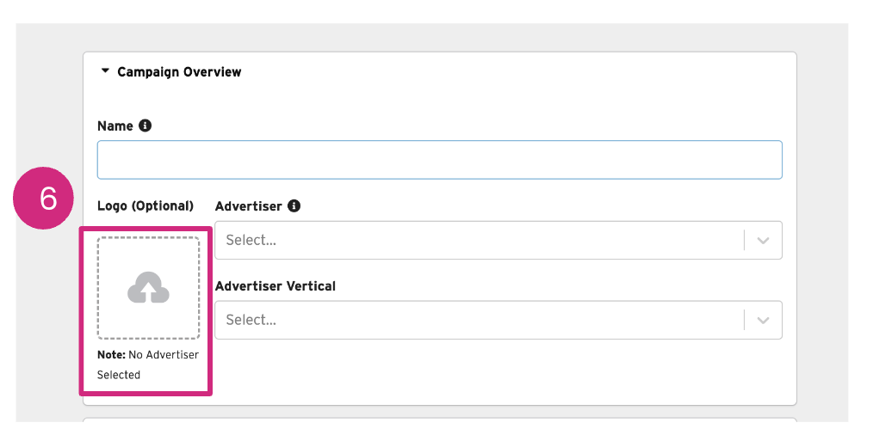Click the cloud upload icon

click(x=148, y=288)
